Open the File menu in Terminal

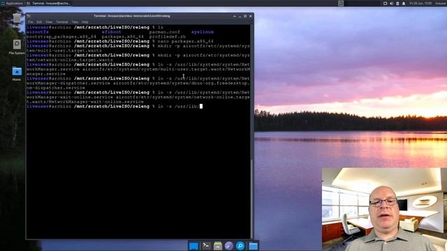[30, 22]
